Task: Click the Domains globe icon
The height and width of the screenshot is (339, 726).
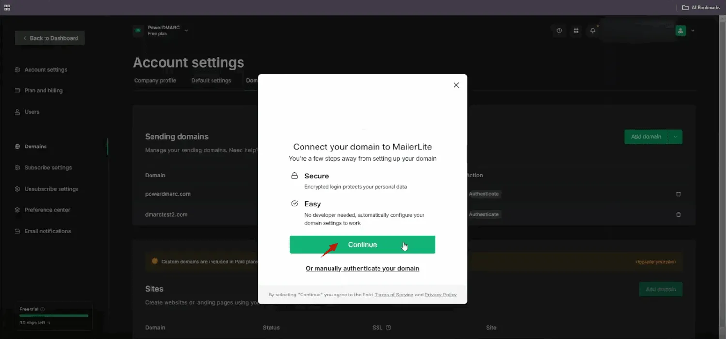Action: (17, 147)
